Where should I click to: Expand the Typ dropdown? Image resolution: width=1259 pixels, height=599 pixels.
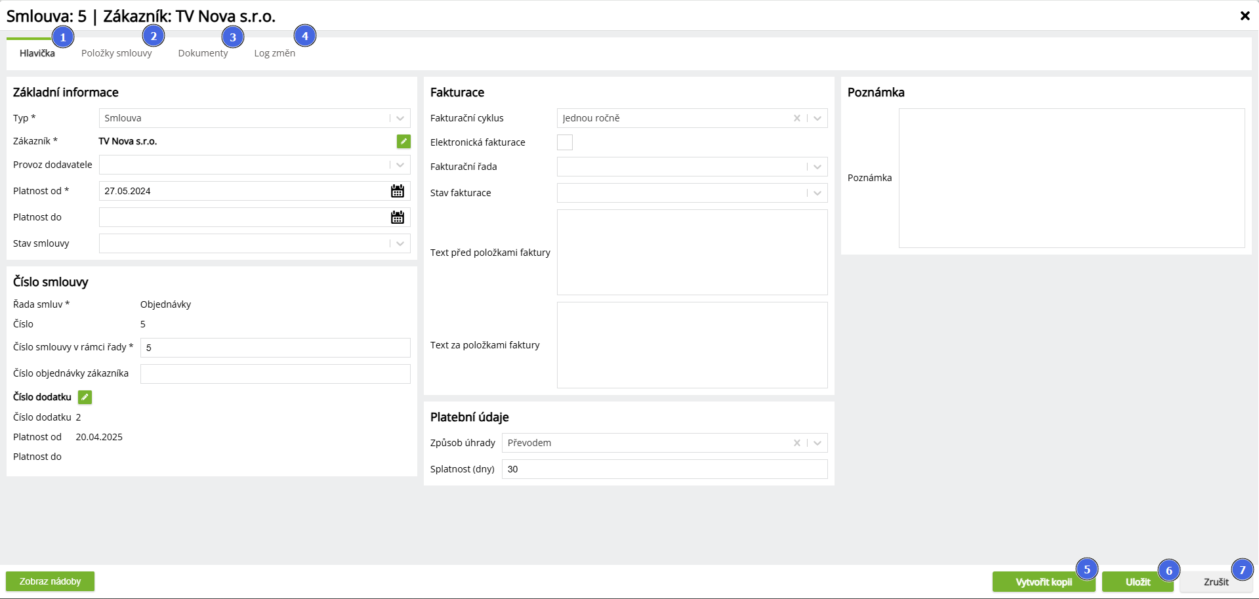click(x=400, y=118)
